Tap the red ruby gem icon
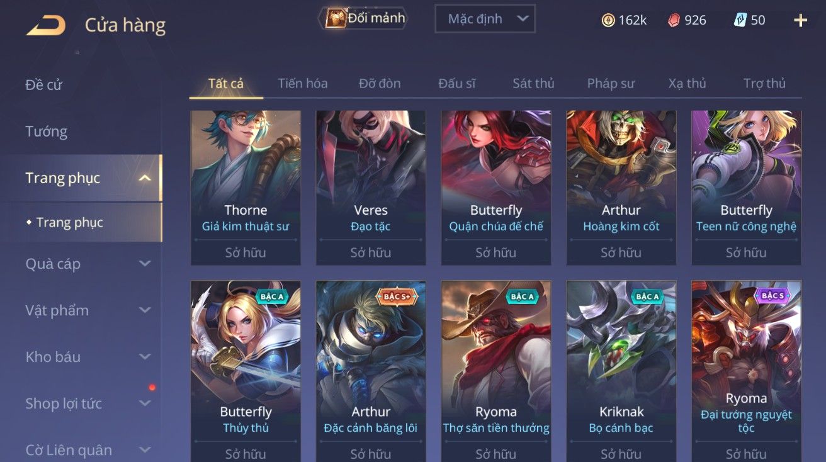This screenshot has width=826, height=462. (x=674, y=20)
